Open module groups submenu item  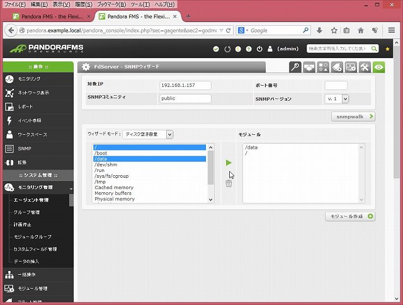point(33,237)
